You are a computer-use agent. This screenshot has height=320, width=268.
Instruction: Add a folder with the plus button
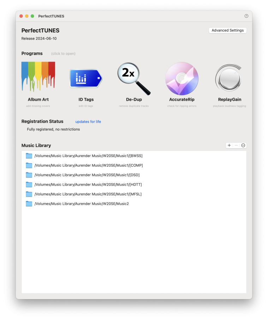pos(229,145)
